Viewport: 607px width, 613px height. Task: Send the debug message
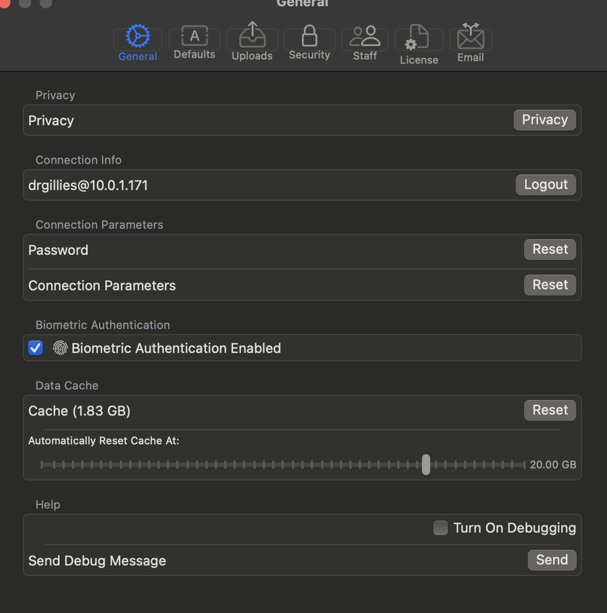[552, 560]
